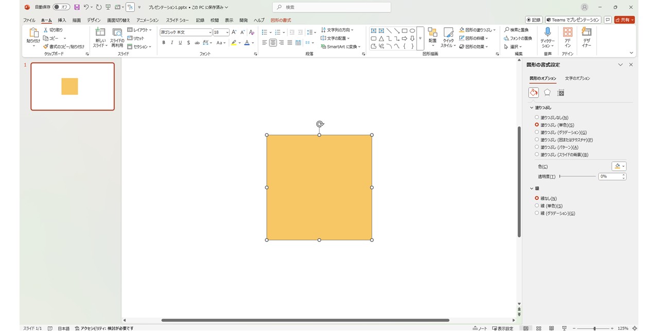Start slideshow from the quick access toolbar

(x=108, y=7)
